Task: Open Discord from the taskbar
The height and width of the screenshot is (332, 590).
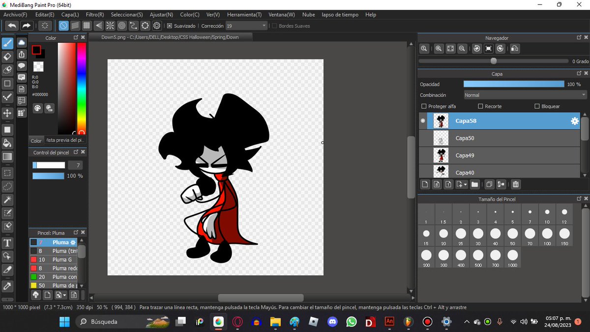Action: [332, 322]
